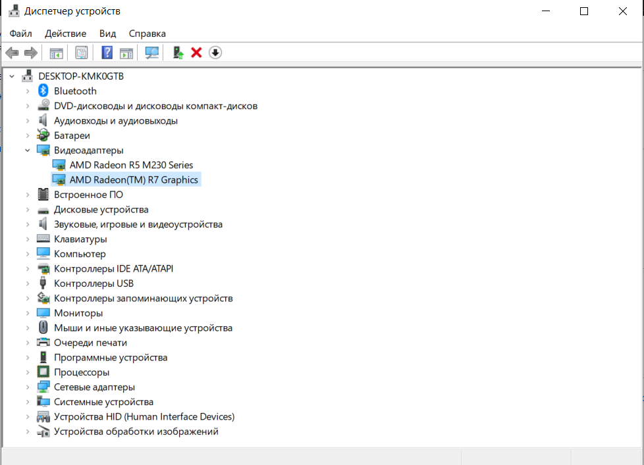Select the Встроенное ПО label

[x=88, y=195]
